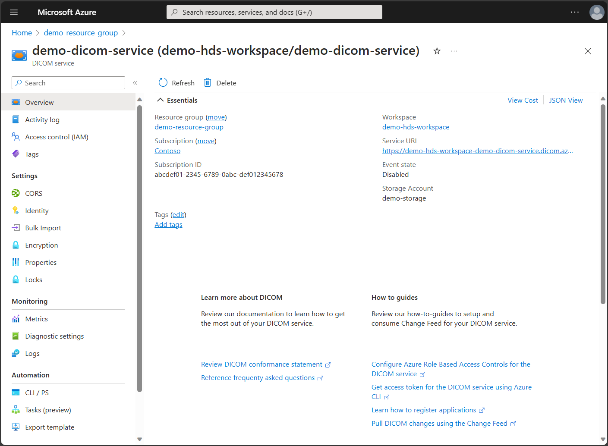Close the DICOM service blade

pyautogui.click(x=588, y=51)
